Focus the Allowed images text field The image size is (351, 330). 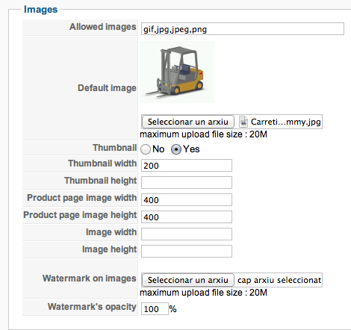coord(243,29)
